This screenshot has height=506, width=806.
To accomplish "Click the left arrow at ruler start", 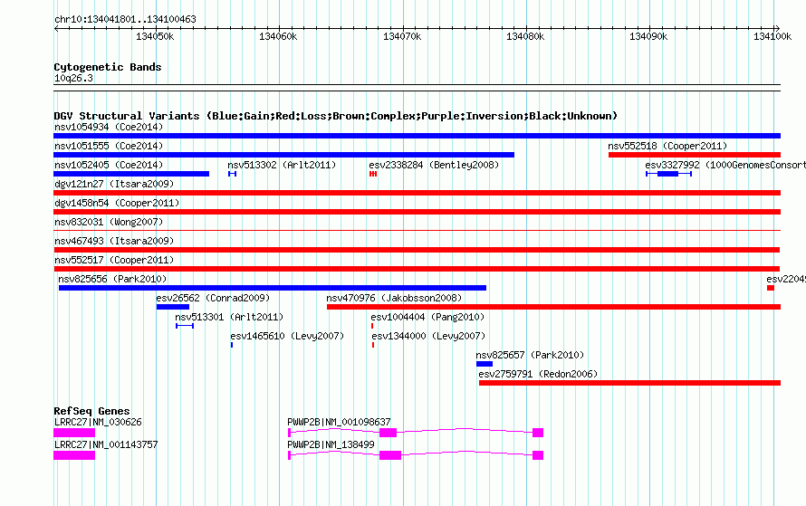I will click(56, 28).
